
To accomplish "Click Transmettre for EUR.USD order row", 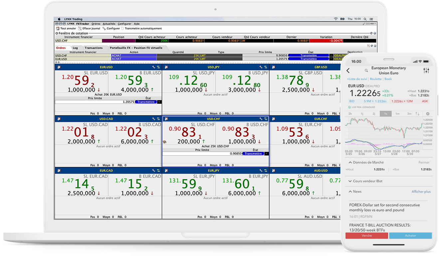I will point(309,59).
